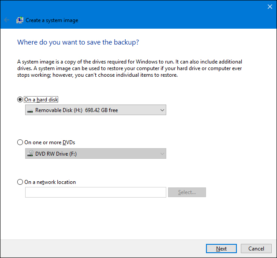Click the back arrow in the title bar
277x258 pixels.
coord(7,20)
